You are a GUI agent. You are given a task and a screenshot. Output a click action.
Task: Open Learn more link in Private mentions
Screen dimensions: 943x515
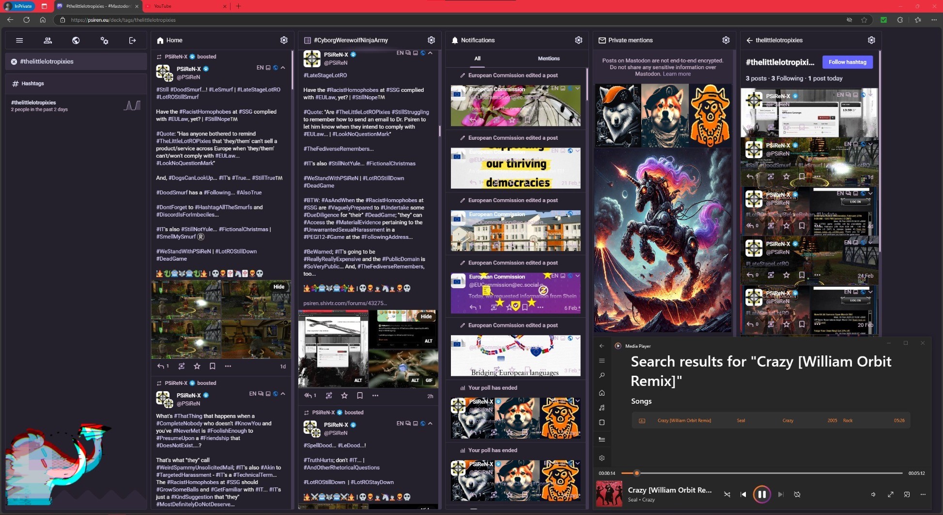[x=677, y=74]
